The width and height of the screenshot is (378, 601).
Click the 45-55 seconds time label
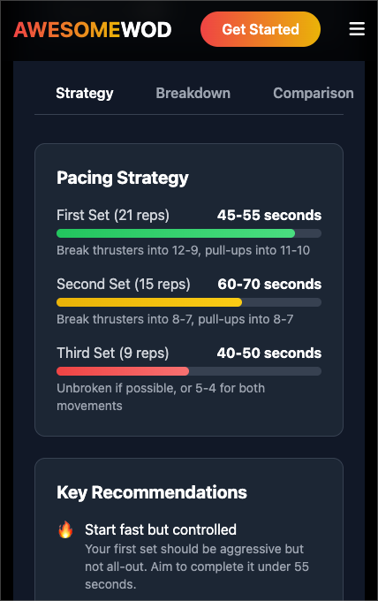click(269, 215)
